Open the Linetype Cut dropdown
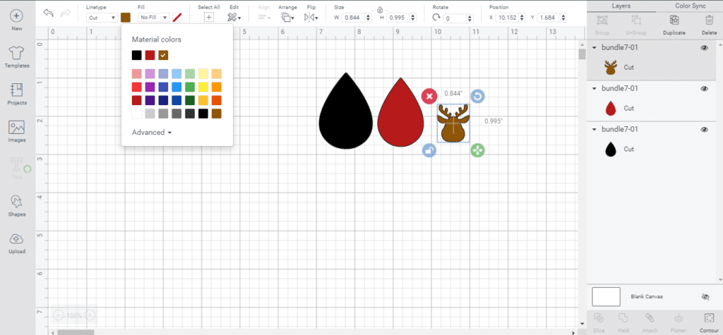 102,18
